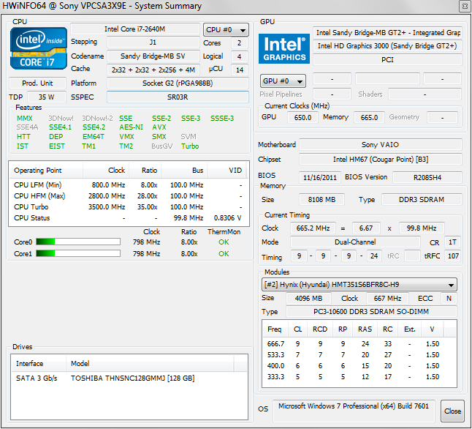
Task: Click the Core0 usage bar
Action: [78, 242]
